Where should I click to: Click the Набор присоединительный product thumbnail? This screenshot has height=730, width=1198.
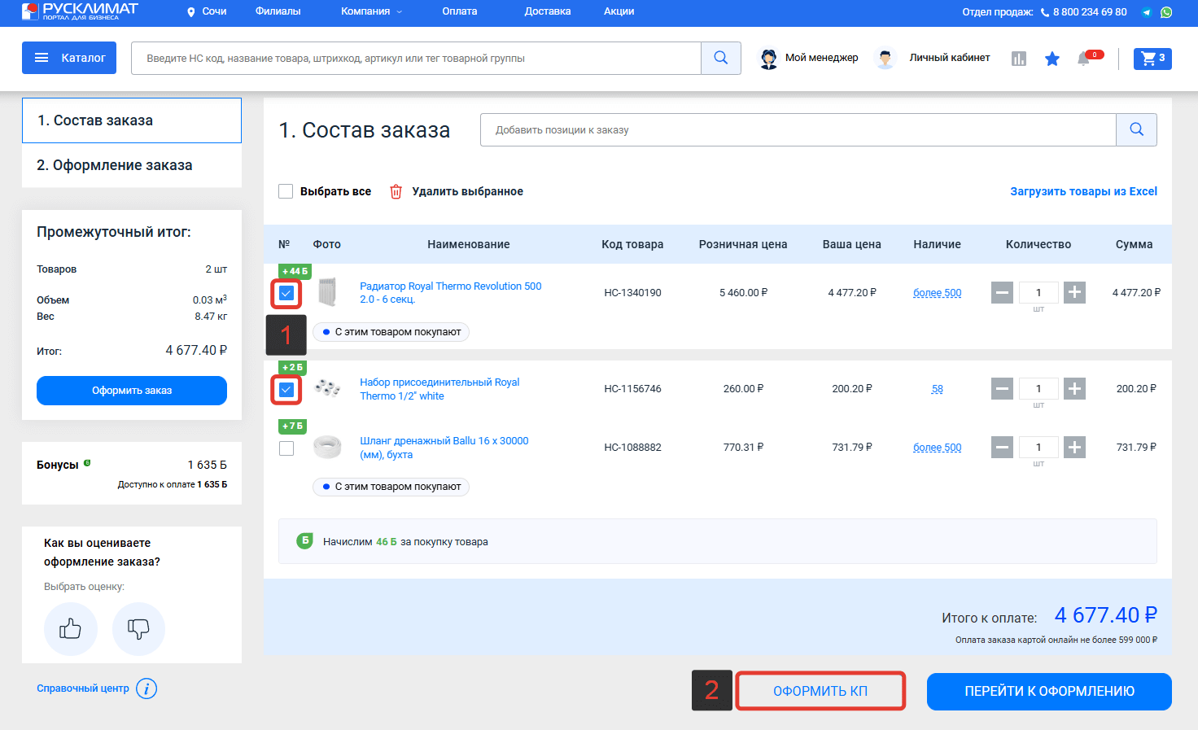coord(327,388)
